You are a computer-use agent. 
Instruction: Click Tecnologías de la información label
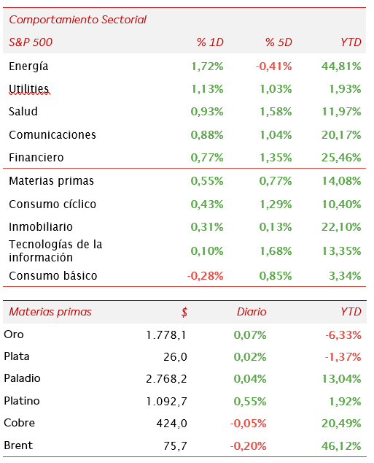pos(55,251)
